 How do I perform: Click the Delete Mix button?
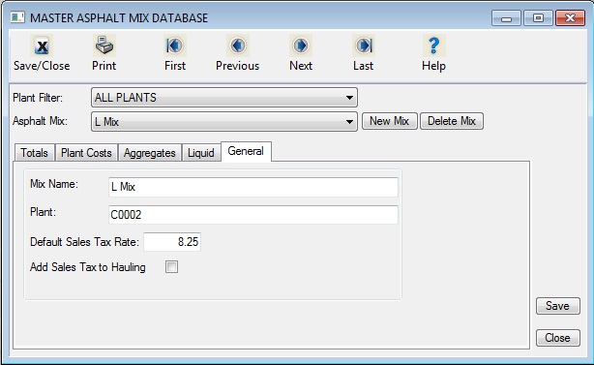point(452,121)
